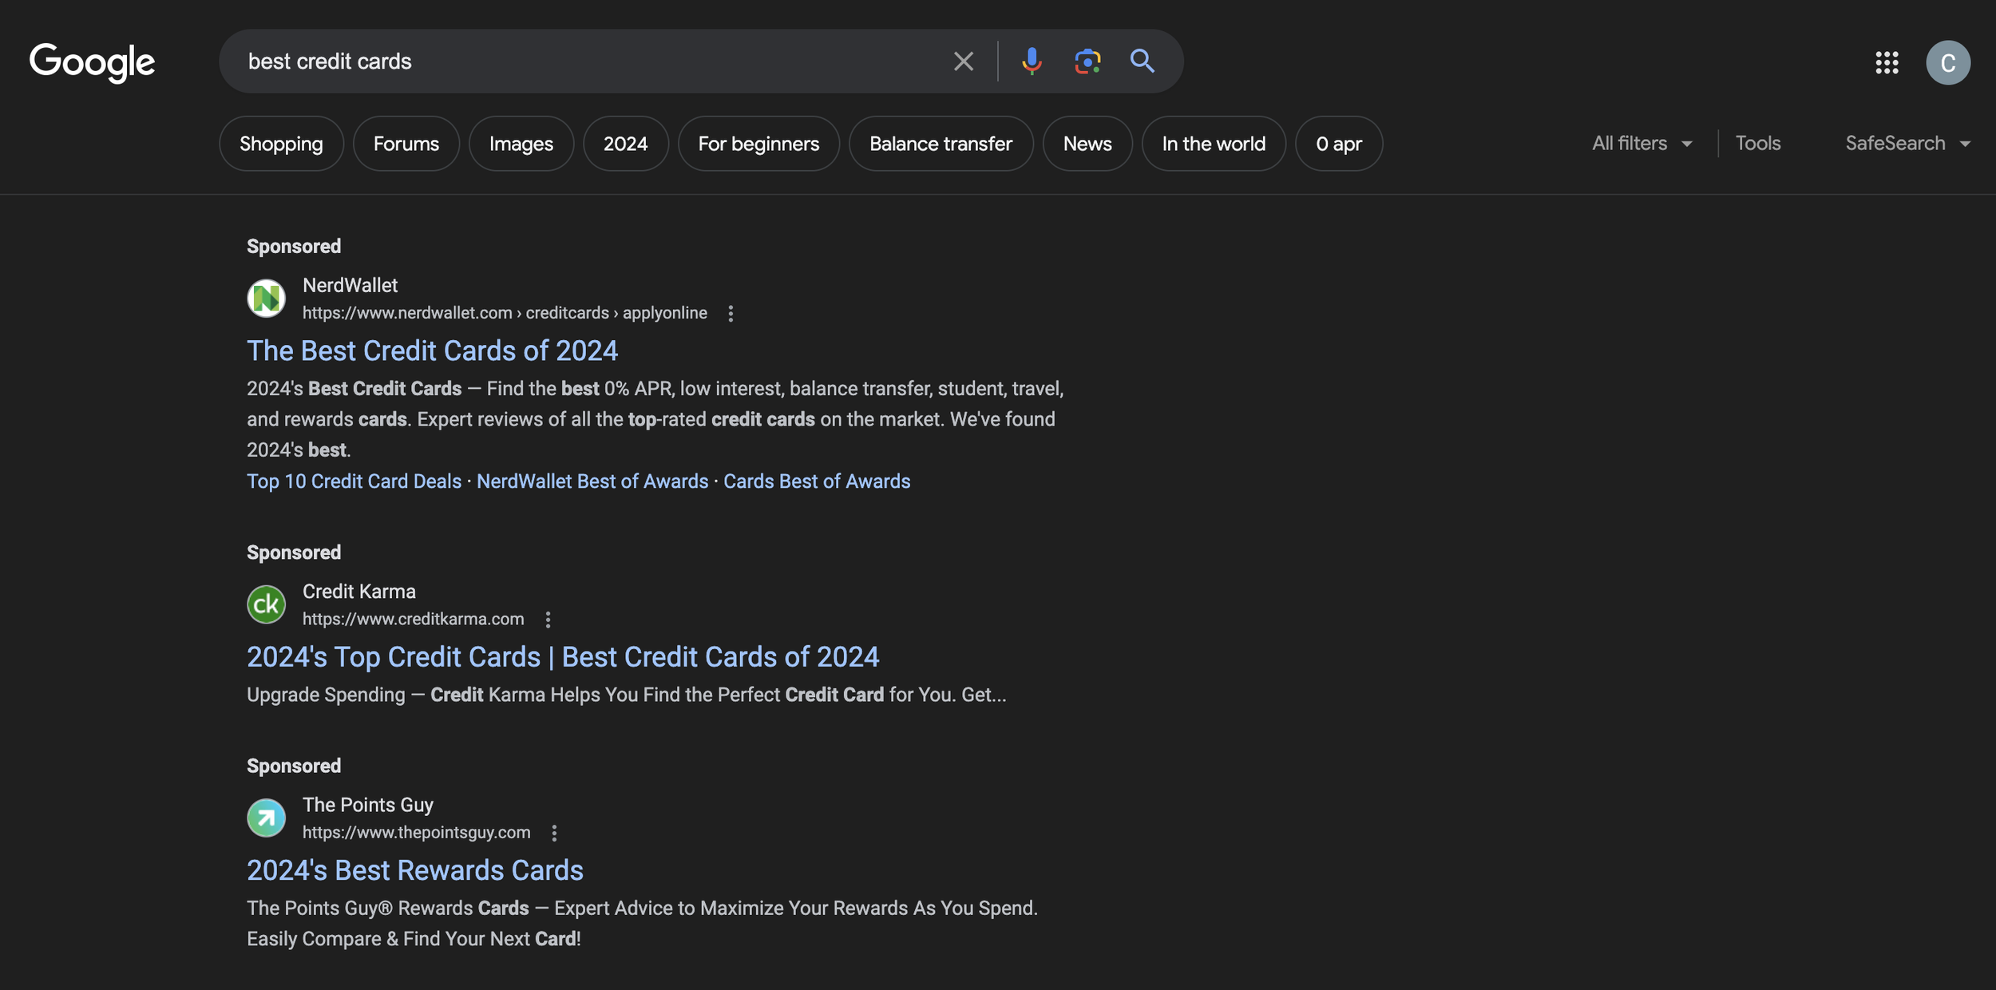Click the NerdWallet favicon

click(266, 298)
